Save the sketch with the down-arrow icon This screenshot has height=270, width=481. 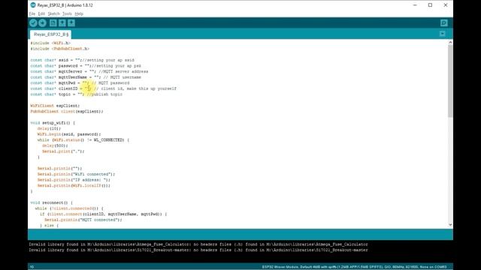(71, 23)
